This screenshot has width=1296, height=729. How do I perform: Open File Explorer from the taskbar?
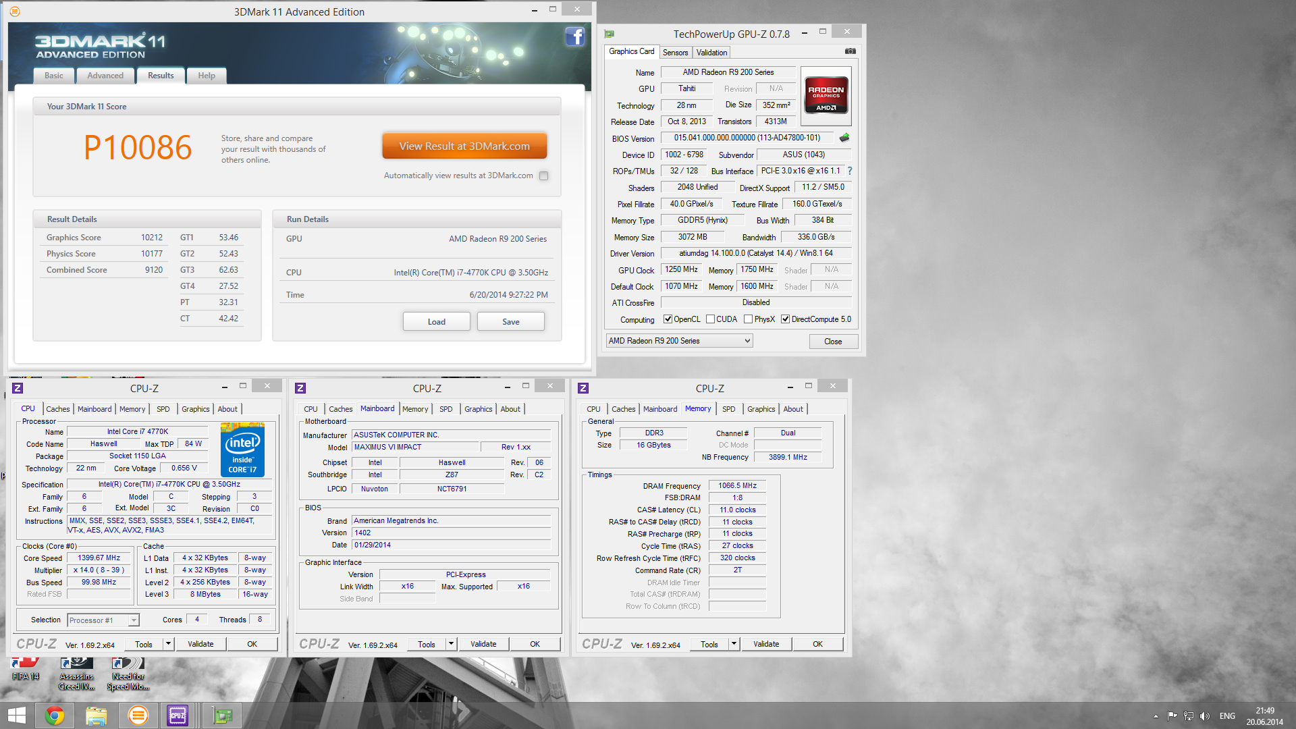coord(96,715)
